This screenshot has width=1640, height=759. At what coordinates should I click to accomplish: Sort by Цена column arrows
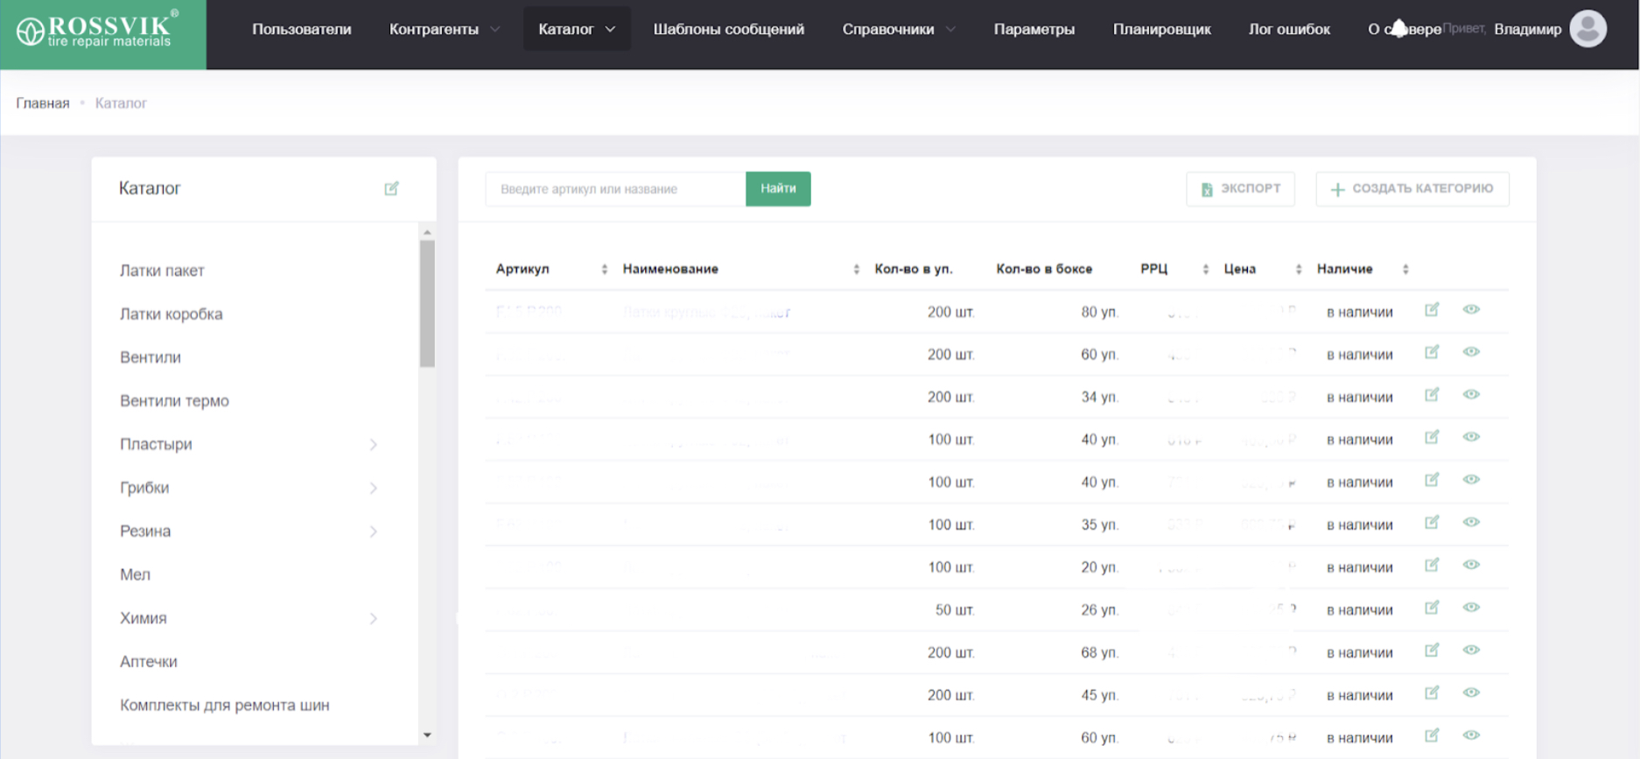[1298, 270]
